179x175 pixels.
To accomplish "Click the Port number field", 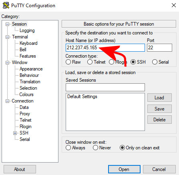I will 159,48.
